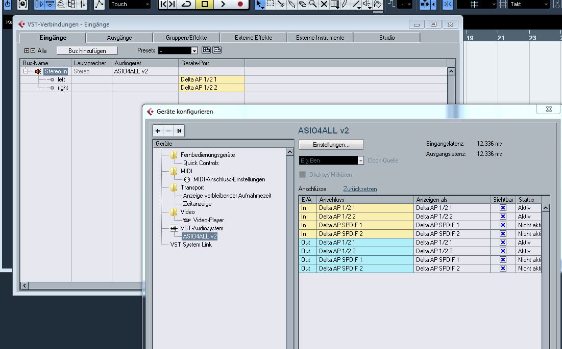Toggle Sichtbar checkbox for output Delta AP SPDIF 2
The width and height of the screenshot is (562, 349).
pos(503,269)
